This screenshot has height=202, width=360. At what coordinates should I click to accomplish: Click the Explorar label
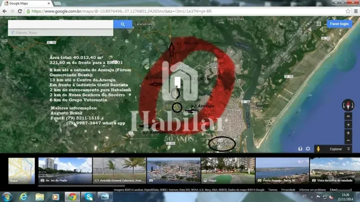[336, 149]
